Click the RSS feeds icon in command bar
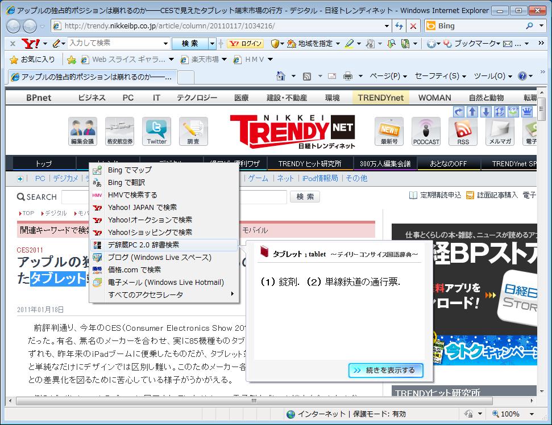This screenshot has width=552, height=425. coord(307,76)
